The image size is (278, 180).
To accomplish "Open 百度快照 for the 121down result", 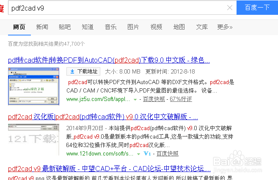I will [168, 154].
